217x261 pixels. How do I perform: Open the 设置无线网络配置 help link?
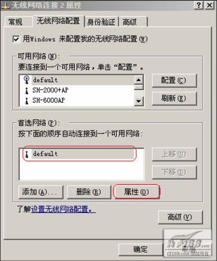pyautogui.click(x=63, y=209)
